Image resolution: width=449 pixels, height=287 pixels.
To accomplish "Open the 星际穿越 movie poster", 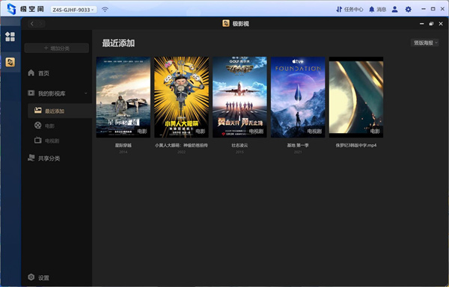I will pyautogui.click(x=123, y=97).
